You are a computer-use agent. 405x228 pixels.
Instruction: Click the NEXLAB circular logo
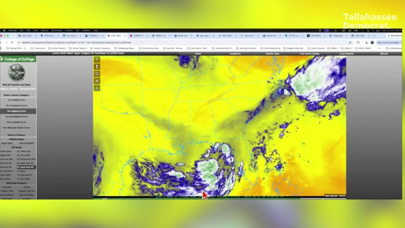pyautogui.click(x=16, y=72)
